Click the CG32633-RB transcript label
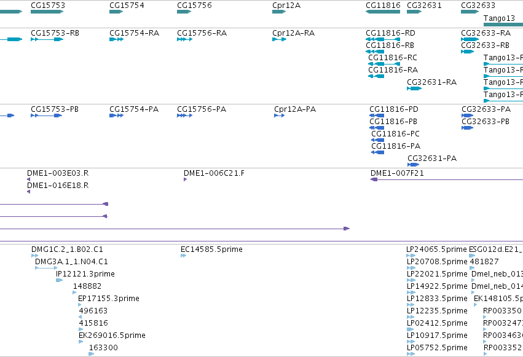The height and width of the screenshot is (357, 523). pyautogui.click(x=486, y=45)
